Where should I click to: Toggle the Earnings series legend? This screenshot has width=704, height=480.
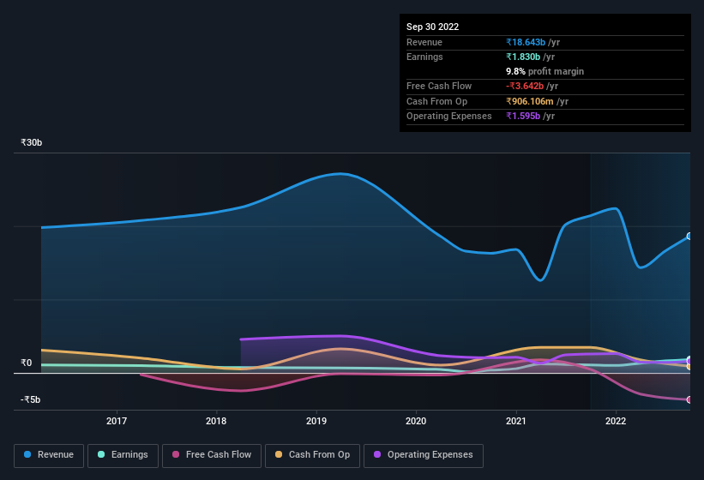pyautogui.click(x=123, y=455)
